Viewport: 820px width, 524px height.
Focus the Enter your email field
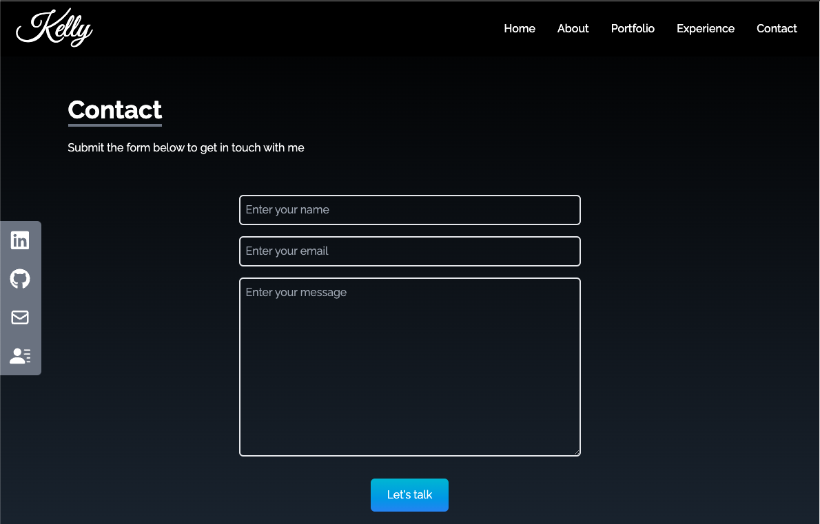coord(410,251)
